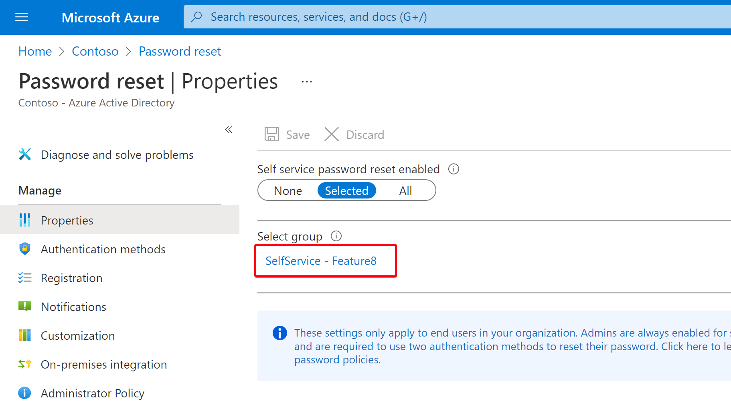Image resolution: width=731 pixels, height=415 pixels.
Task: Click the Password reset | Properties page heading
Action: coord(148,82)
